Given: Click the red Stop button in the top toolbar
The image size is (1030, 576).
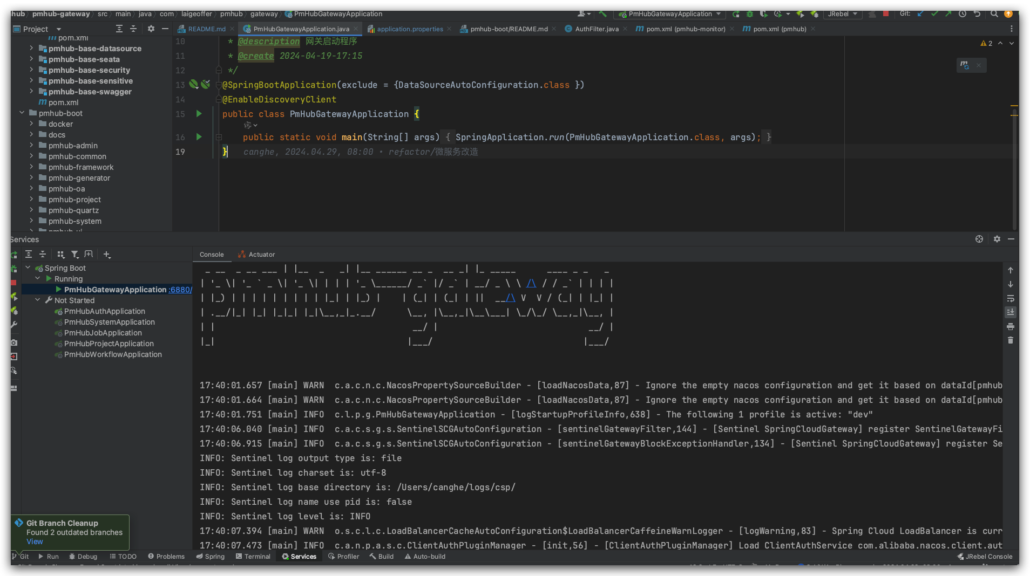Looking at the screenshot, I should pyautogui.click(x=886, y=14).
